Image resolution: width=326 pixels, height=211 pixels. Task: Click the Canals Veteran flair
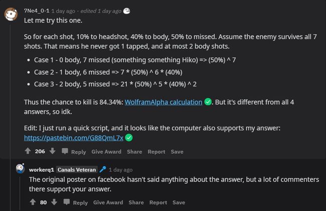pyautogui.click(x=76, y=169)
